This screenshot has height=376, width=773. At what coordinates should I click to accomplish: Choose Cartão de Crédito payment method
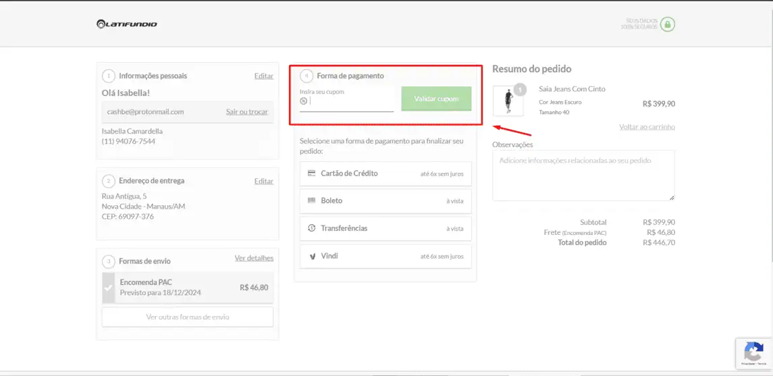tap(385, 173)
